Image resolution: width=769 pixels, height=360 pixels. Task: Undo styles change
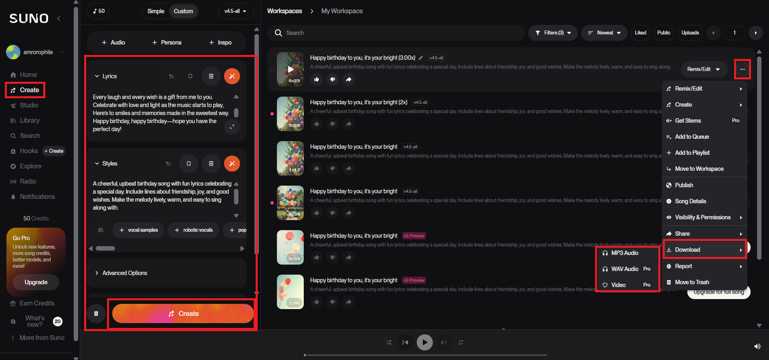[168, 164]
